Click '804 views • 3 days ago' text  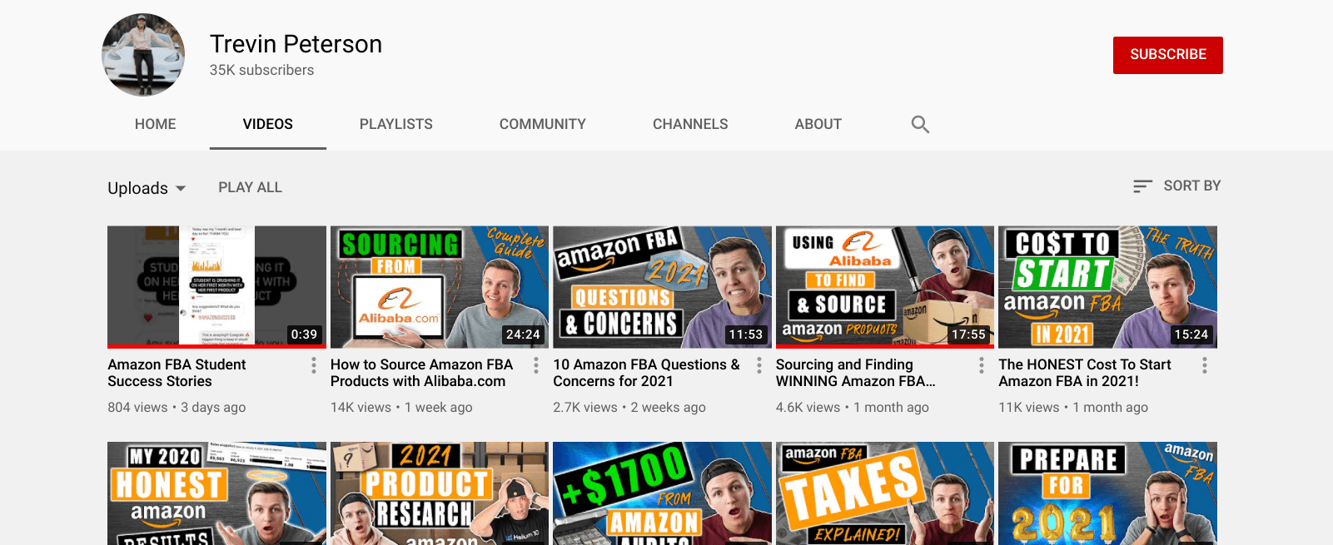(177, 408)
